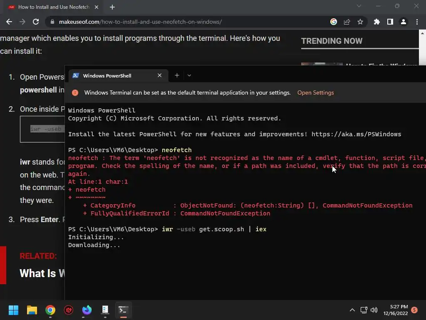Reload the makeuseof page
Viewport: 426px width, 320px height.
[x=36, y=22]
